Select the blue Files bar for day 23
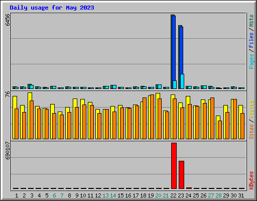 [x=181, y=50]
